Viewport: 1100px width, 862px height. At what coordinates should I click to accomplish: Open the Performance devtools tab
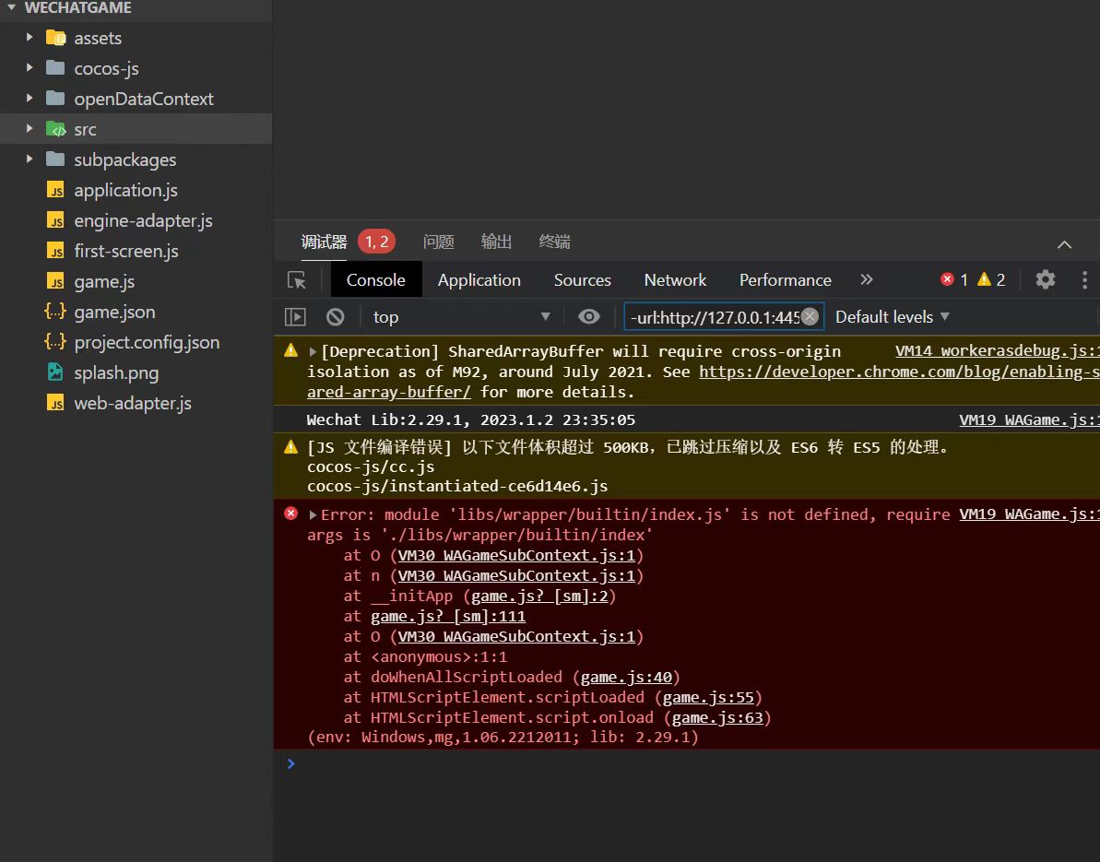click(x=785, y=280)
